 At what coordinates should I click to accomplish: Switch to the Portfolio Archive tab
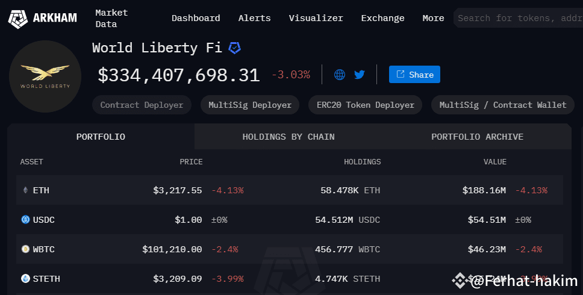(477, 137)
